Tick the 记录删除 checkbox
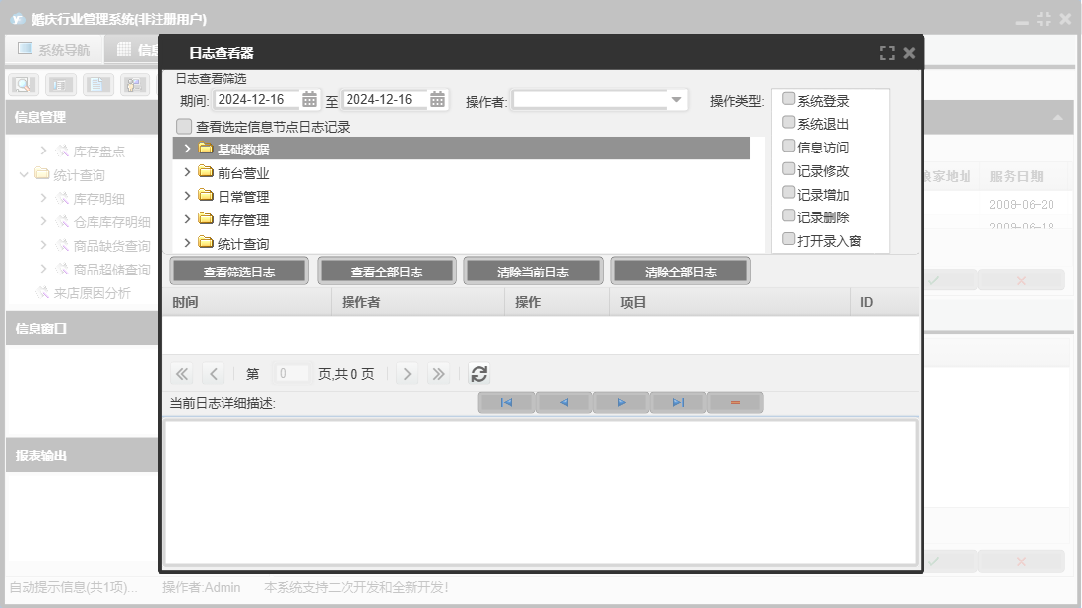Screen dimensions: 1082x608 [788, 216]
